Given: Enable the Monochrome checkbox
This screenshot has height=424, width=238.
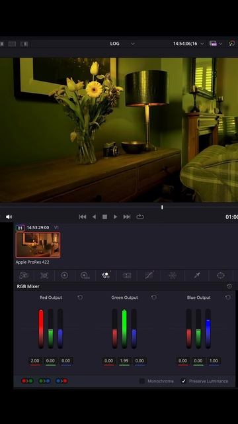Looking at the screenshot, I should [142, 381].
